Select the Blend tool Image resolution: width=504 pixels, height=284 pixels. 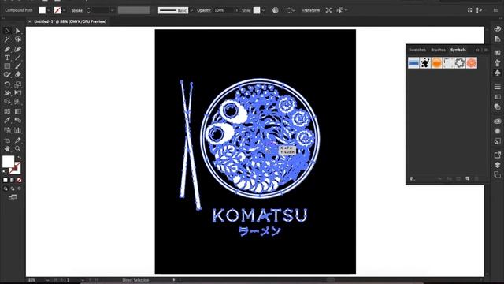click(17, 120)
